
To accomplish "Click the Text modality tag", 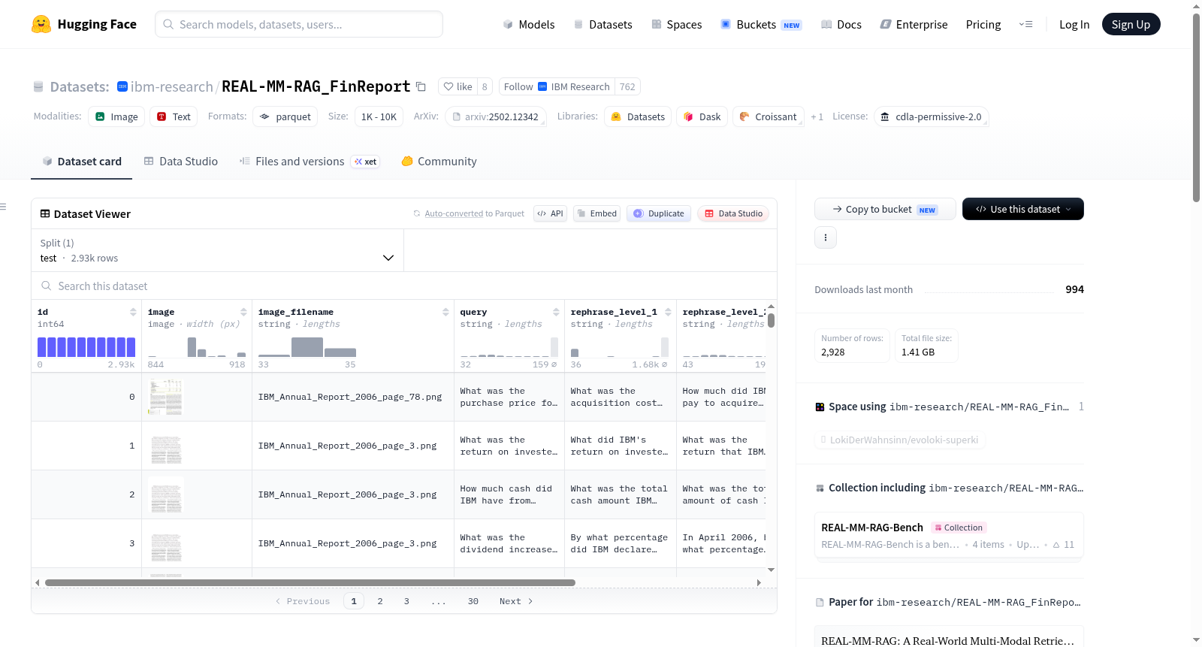I will (x=174, y=116).
